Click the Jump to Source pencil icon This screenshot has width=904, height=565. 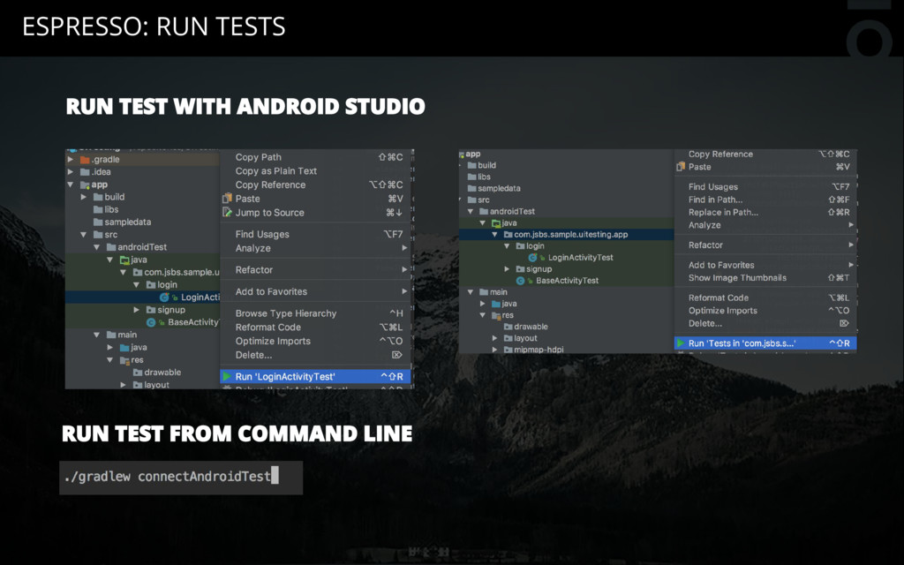pyautogui.click(x=227, y=212)
